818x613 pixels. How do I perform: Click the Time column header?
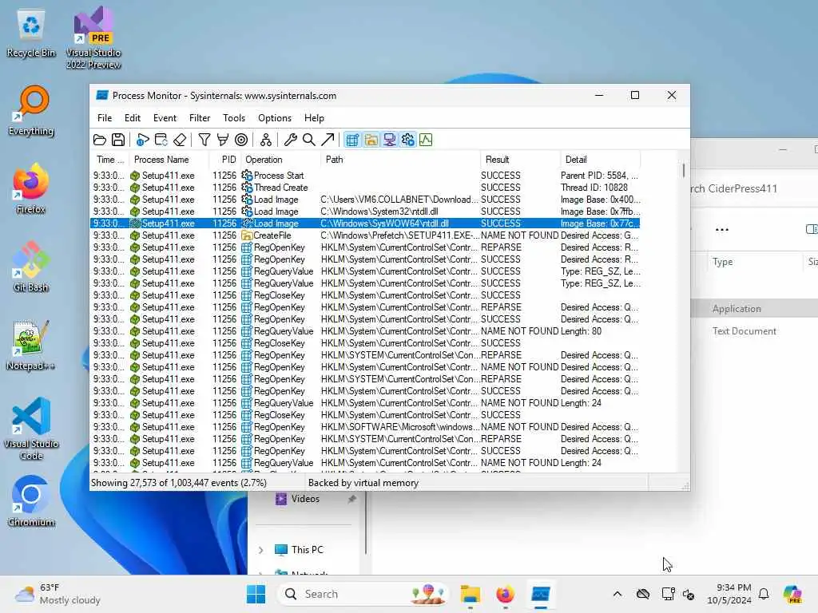point(109,160)
